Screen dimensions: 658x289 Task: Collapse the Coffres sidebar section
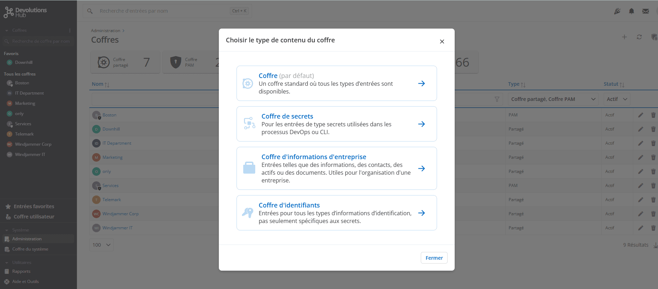pos(7,31)
